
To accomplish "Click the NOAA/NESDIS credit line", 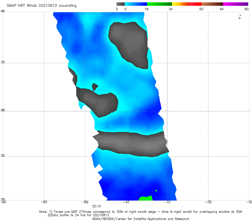I will (x=141, y=219).
